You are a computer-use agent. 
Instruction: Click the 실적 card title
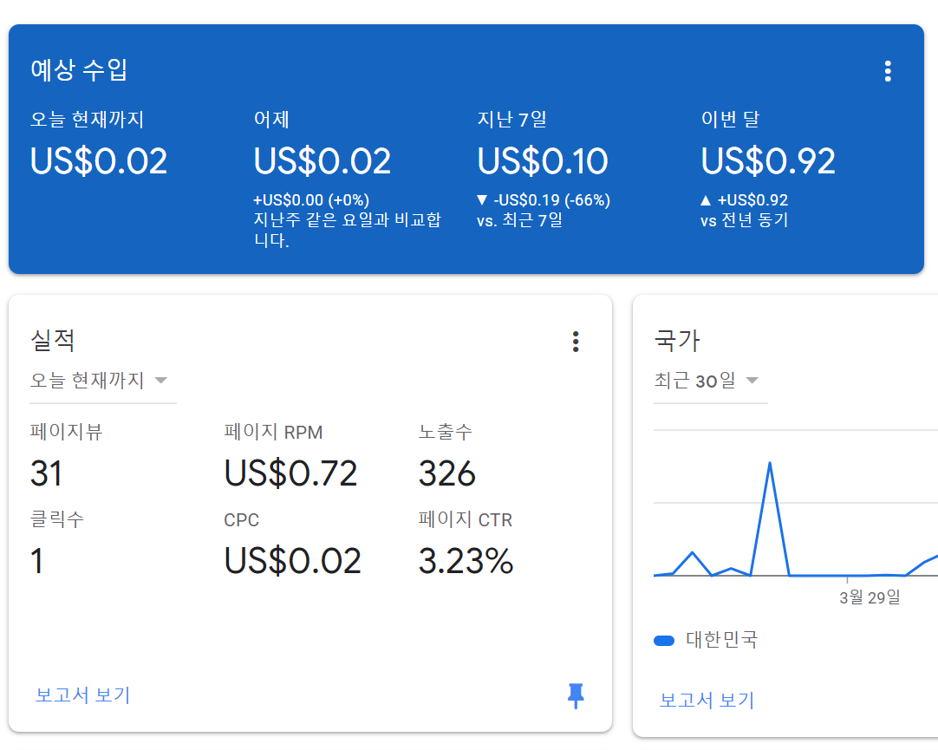coord(53,340)
